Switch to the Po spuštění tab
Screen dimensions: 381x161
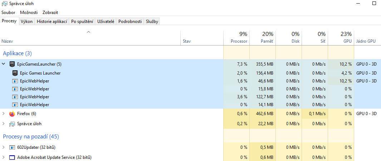(x=82, y=22)
